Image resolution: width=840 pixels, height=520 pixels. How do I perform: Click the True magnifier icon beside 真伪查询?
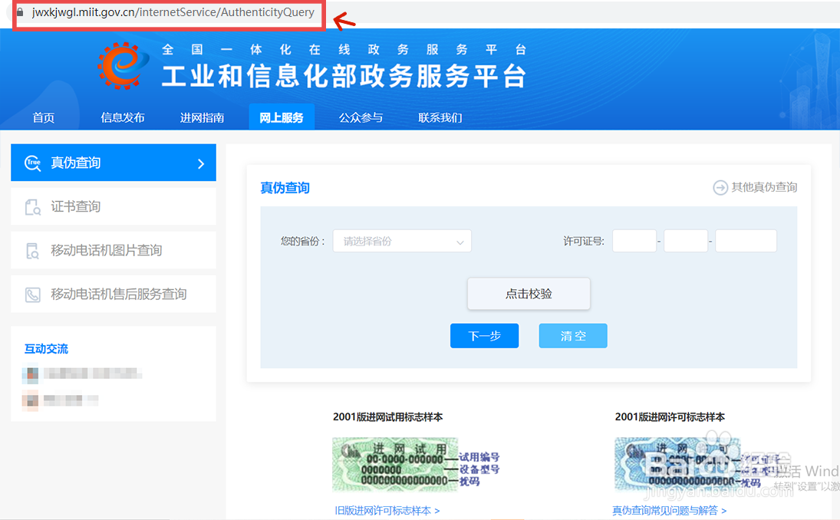(x=33, y=163)
